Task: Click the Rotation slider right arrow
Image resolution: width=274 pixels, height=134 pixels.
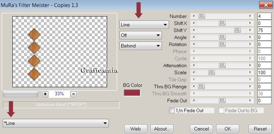Action: [250, 44]
